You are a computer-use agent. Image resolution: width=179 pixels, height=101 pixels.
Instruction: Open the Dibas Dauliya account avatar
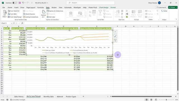coord(159,3)
